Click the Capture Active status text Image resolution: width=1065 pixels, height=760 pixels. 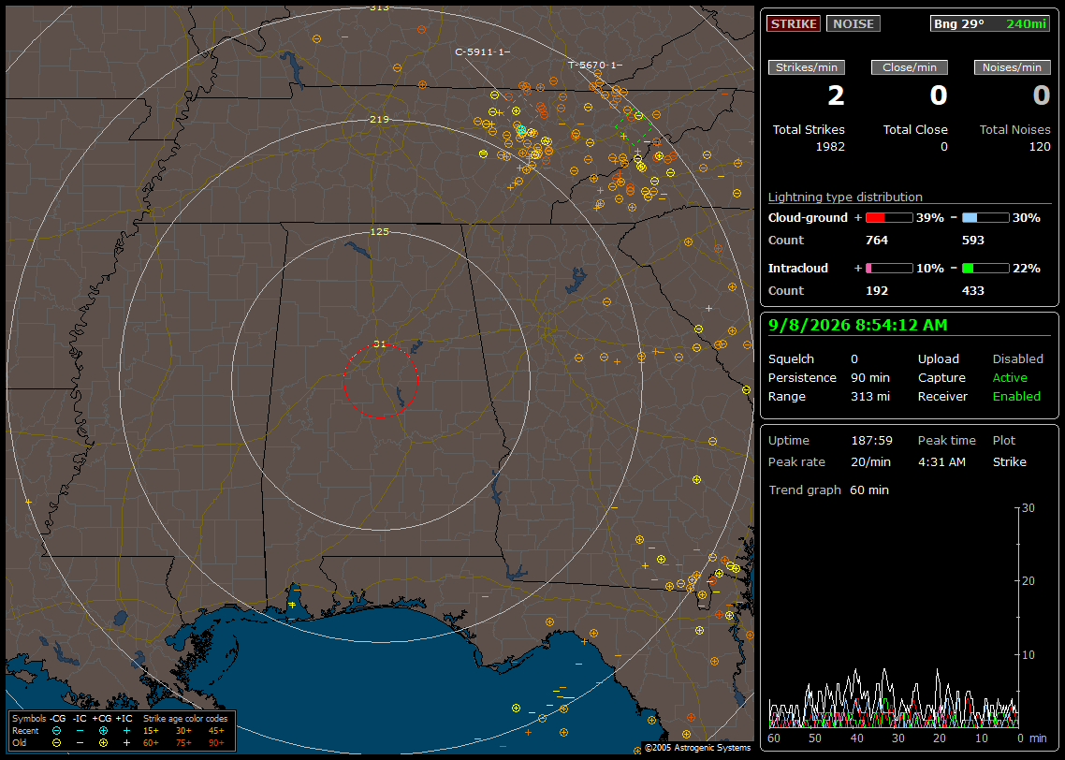[x=1009, y=377]
